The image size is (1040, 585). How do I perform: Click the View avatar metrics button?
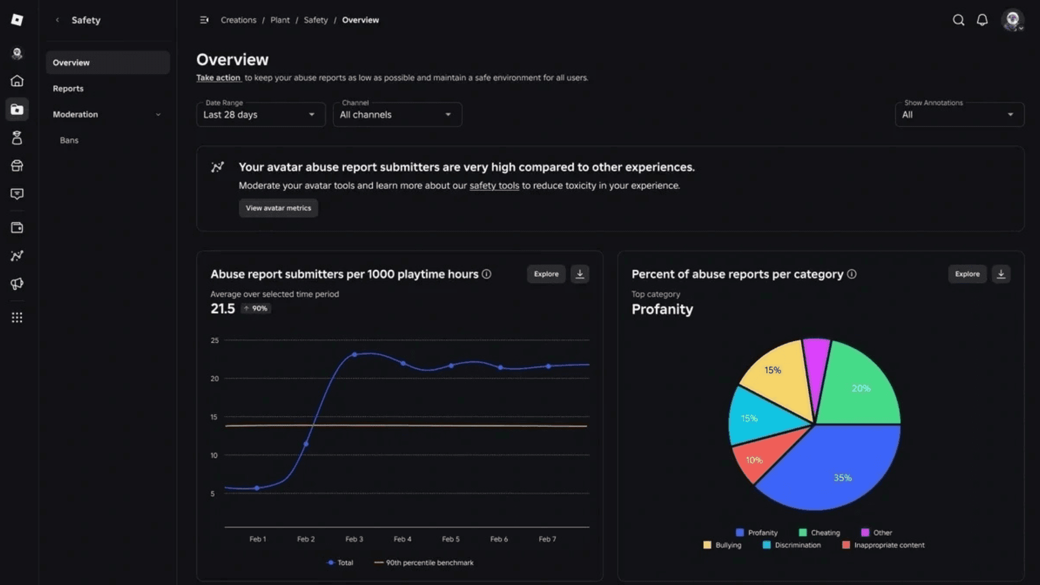pos(278,208)
